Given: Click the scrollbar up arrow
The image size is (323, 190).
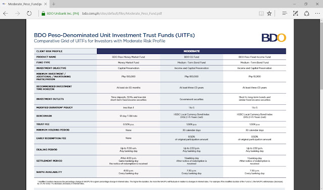Looking at the screenshot, I should tap(321, 21).
